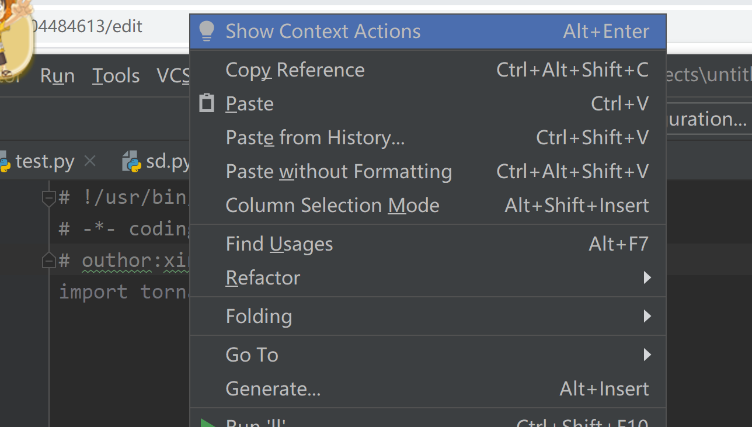
Task: Click the lightbulb icon beside Show Context Actions
Action: 206,32
